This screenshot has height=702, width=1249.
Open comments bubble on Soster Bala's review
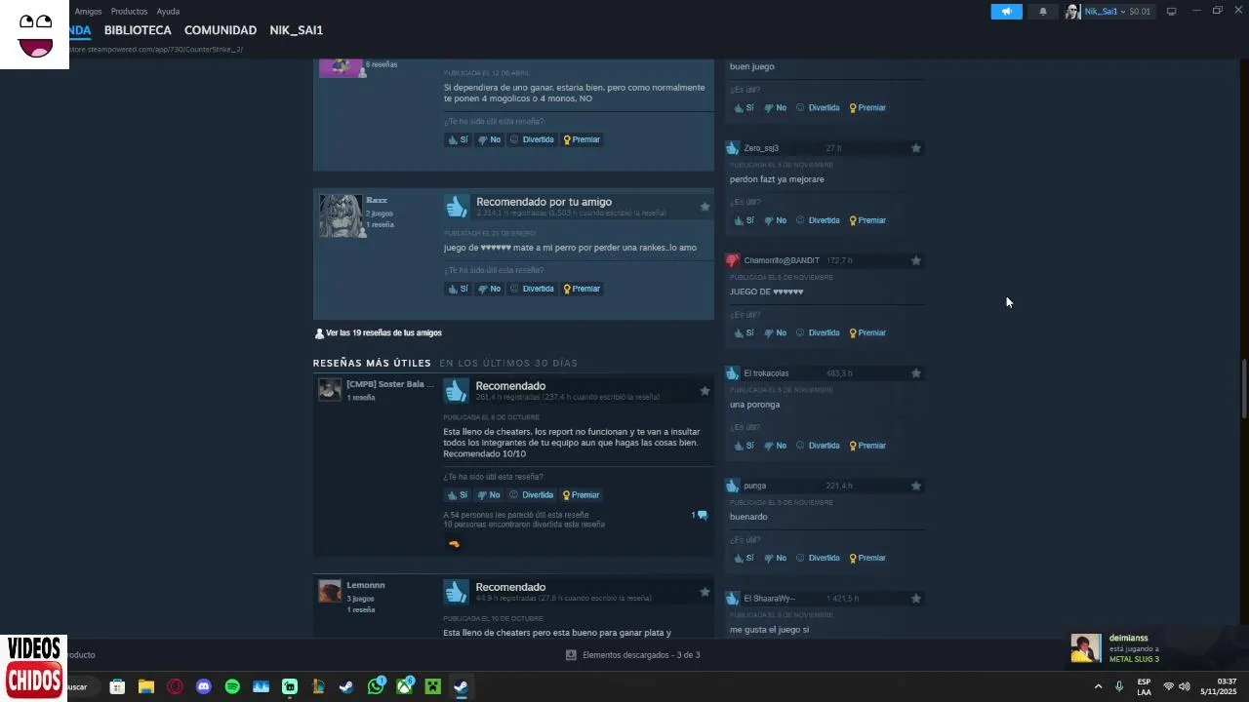coord(700,515)
